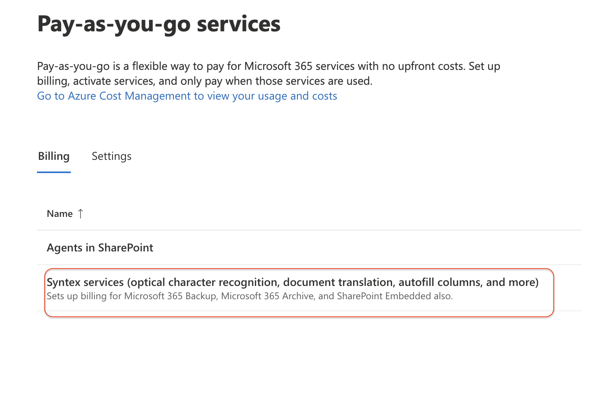Open the Azure Cost Management usage link

[x=187, y=96]
